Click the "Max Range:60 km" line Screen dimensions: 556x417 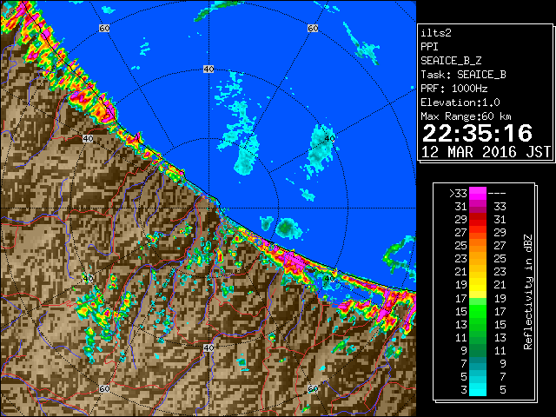tap(466, 116)
